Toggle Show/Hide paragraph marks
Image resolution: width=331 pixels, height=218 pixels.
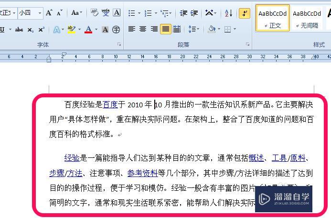click(245, 13)
